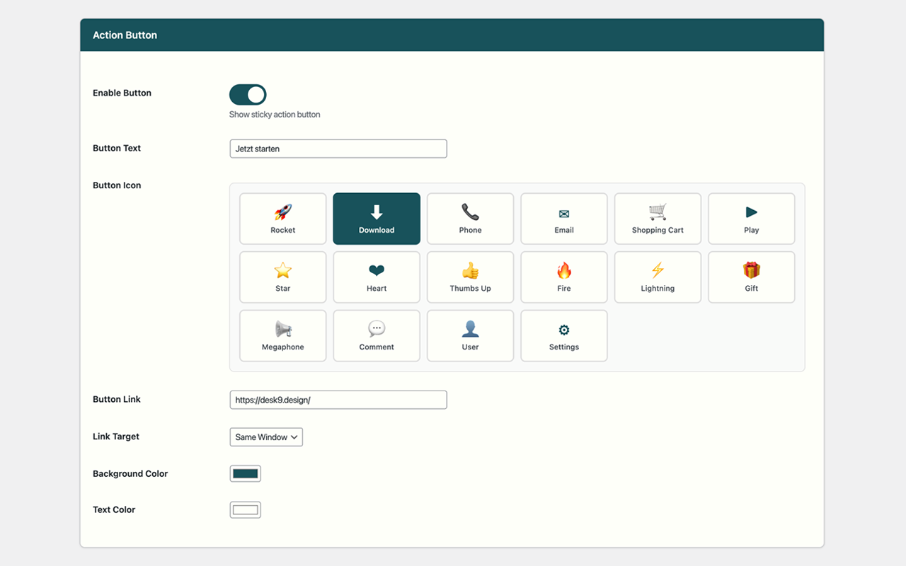Select the Thumbs Up icon
Viewport: 906px width, 566px height.
470,277
